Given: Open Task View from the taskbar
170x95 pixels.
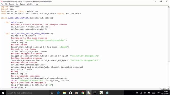Looking at the screenshot, I should click(x=52, y=93).
